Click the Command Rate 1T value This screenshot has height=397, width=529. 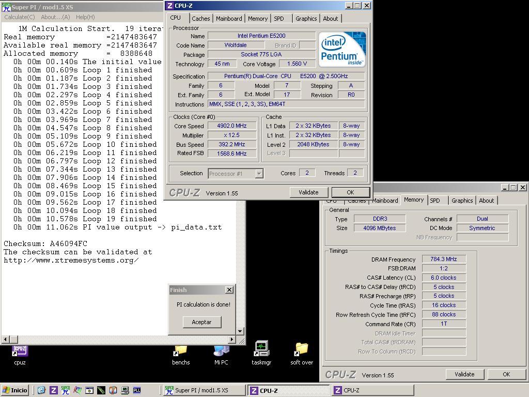click(444, 324)
